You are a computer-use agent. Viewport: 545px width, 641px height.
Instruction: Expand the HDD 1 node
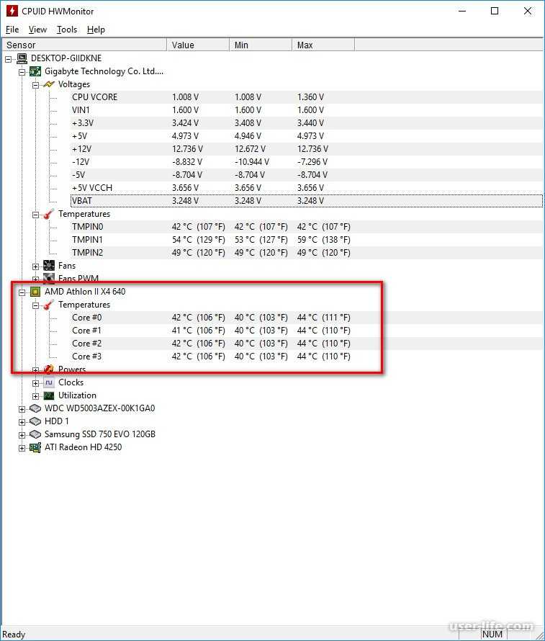(22, 422)
